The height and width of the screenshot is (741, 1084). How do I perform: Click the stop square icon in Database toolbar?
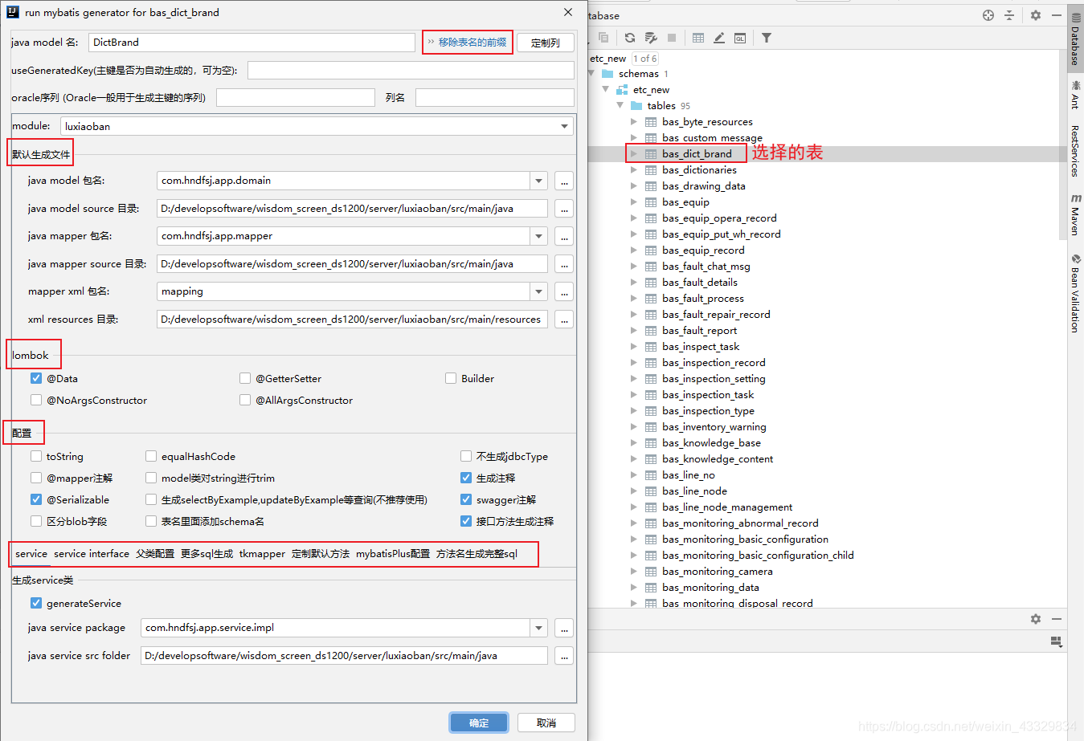point(672,38)
